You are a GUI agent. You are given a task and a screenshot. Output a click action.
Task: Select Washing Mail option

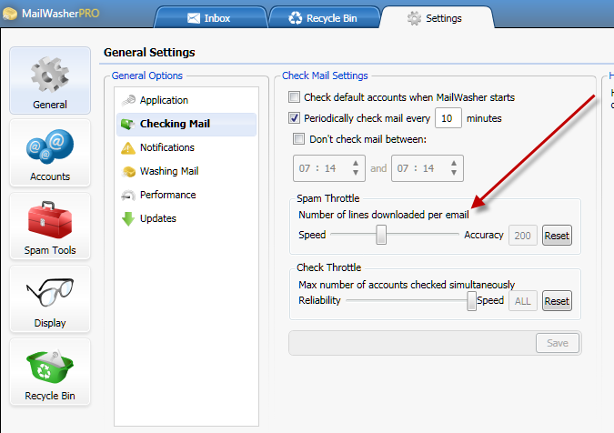pos(186,171)
